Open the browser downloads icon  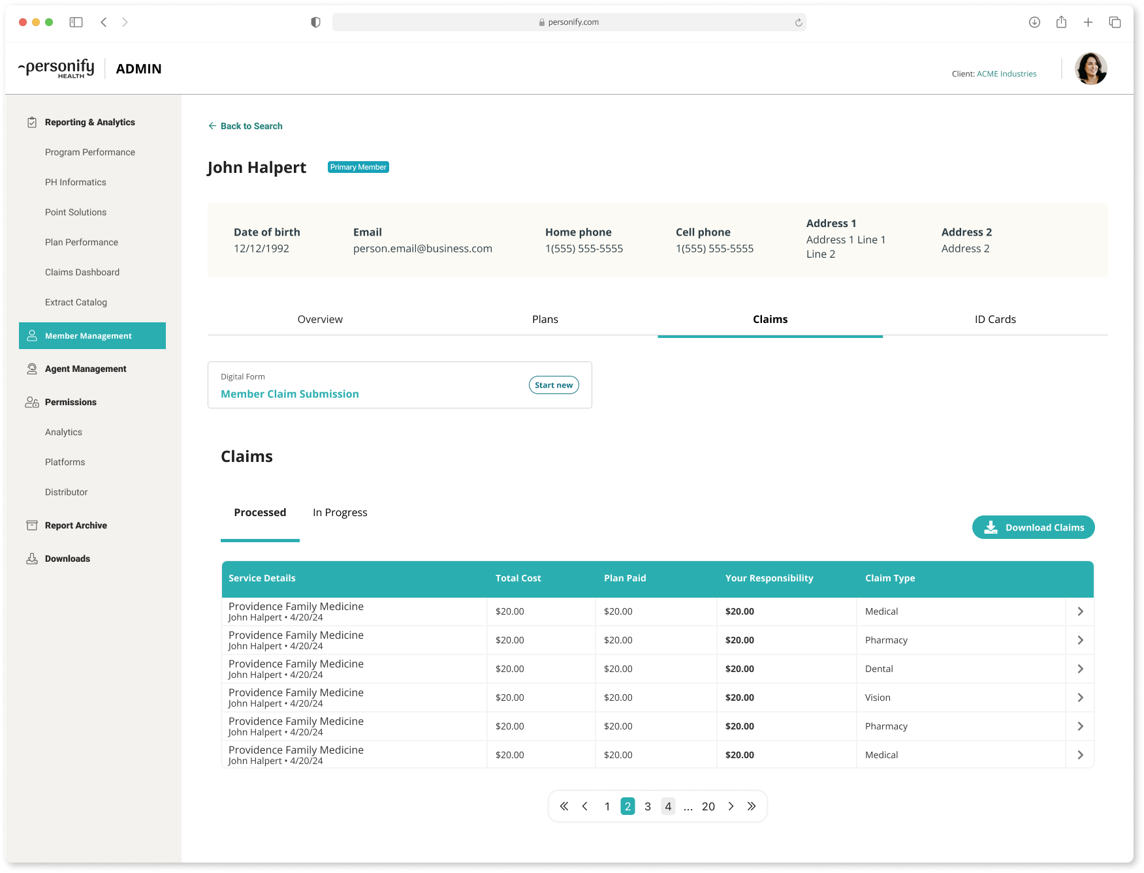[x=1034, y=22]
